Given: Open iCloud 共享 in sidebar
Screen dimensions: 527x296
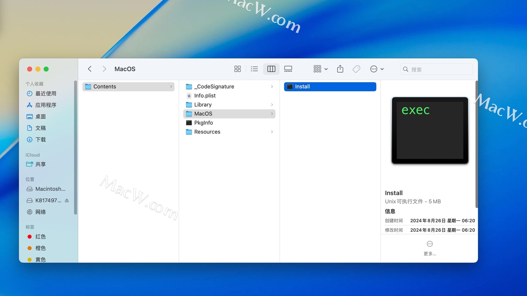Looking at the screenshot, I should click(x=40, y=164).
